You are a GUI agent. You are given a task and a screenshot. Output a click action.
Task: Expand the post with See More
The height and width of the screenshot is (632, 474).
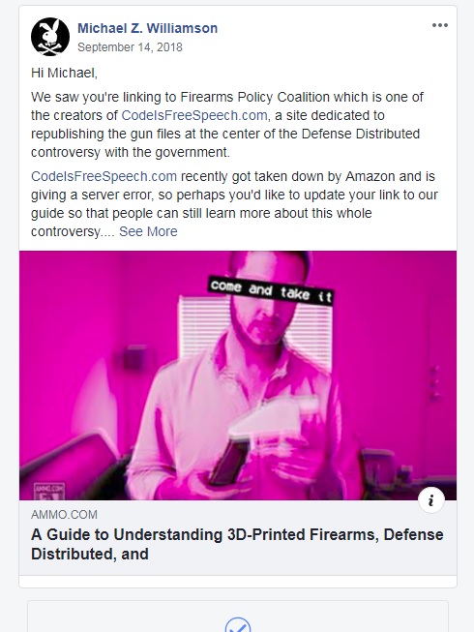point(148,231)
